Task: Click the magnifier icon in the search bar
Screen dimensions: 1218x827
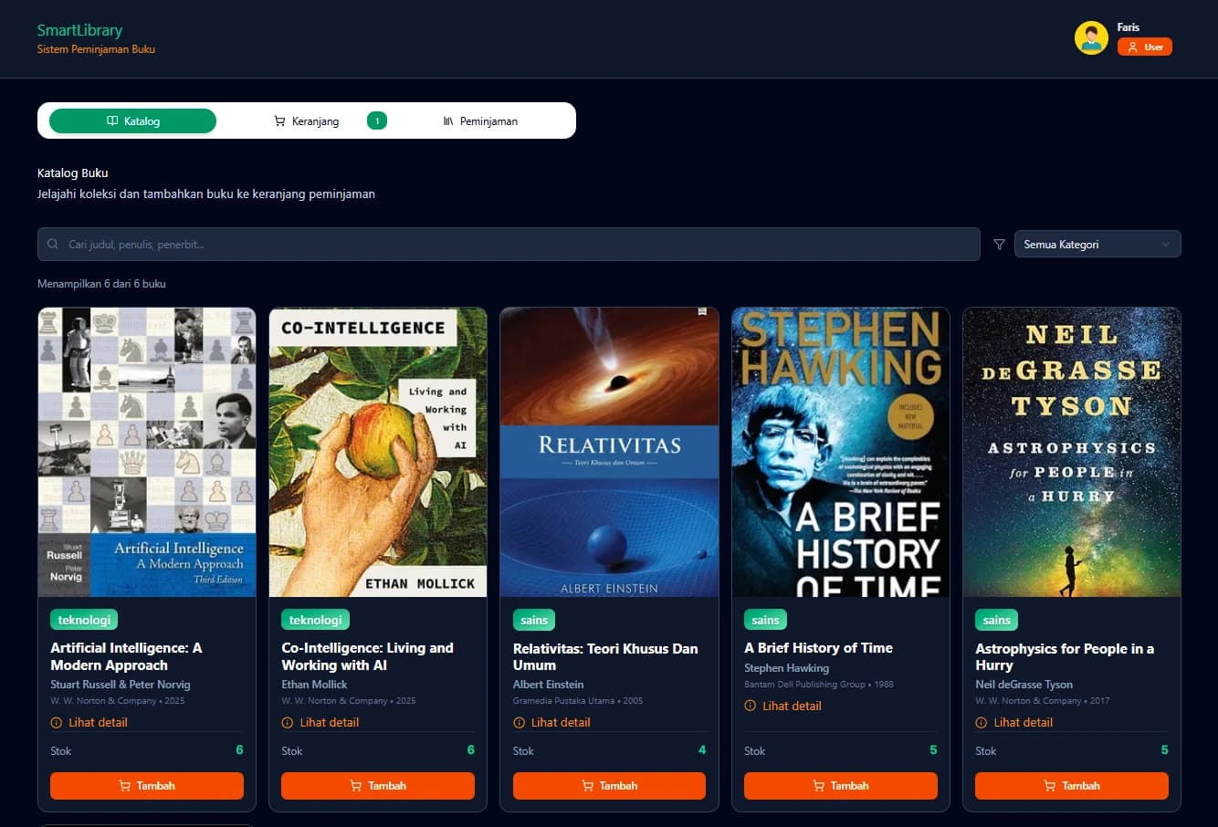Action: (x=53, y=244)
